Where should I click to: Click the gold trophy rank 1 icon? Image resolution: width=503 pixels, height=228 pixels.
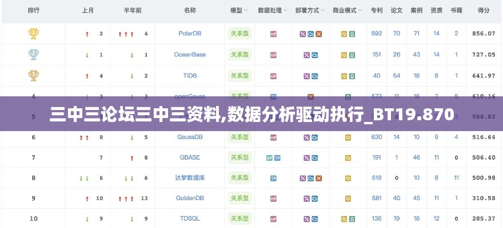coord(33,34)
